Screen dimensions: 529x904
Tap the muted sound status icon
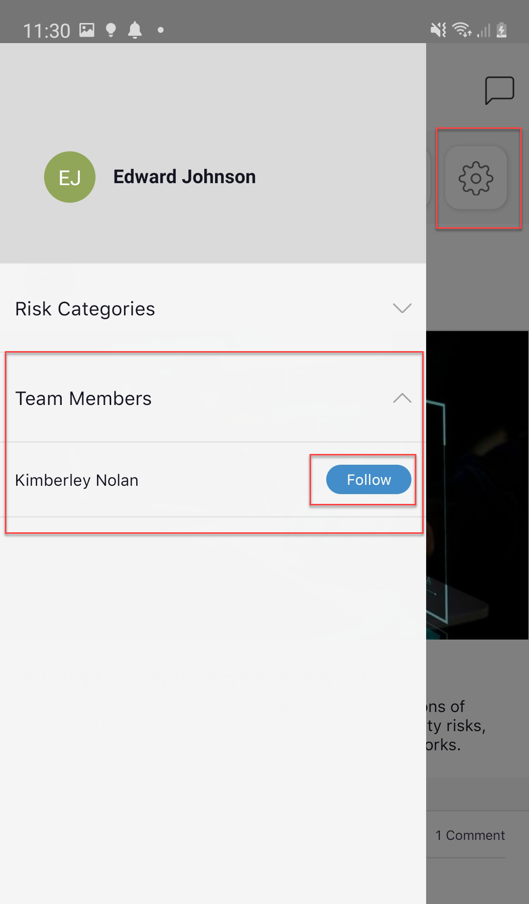click(438, 30)
